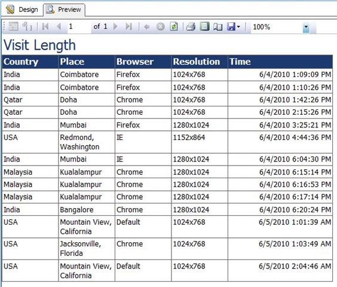Click the Time column header
337x287 pixels.
pyautogui.click(x=280, y=62)
